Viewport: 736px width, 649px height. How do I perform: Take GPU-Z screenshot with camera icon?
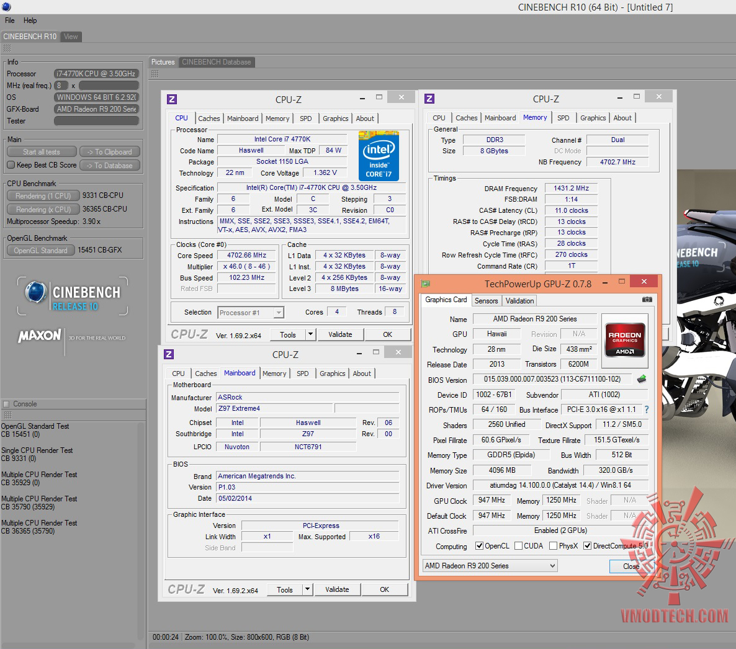pos(647,300)
